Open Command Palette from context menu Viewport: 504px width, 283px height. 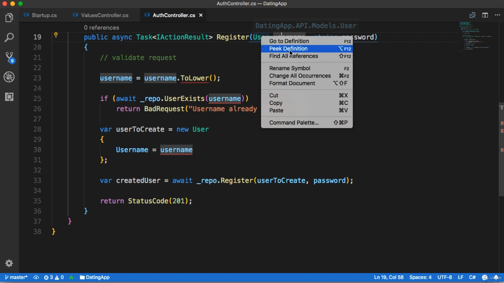tap(306, 123)
